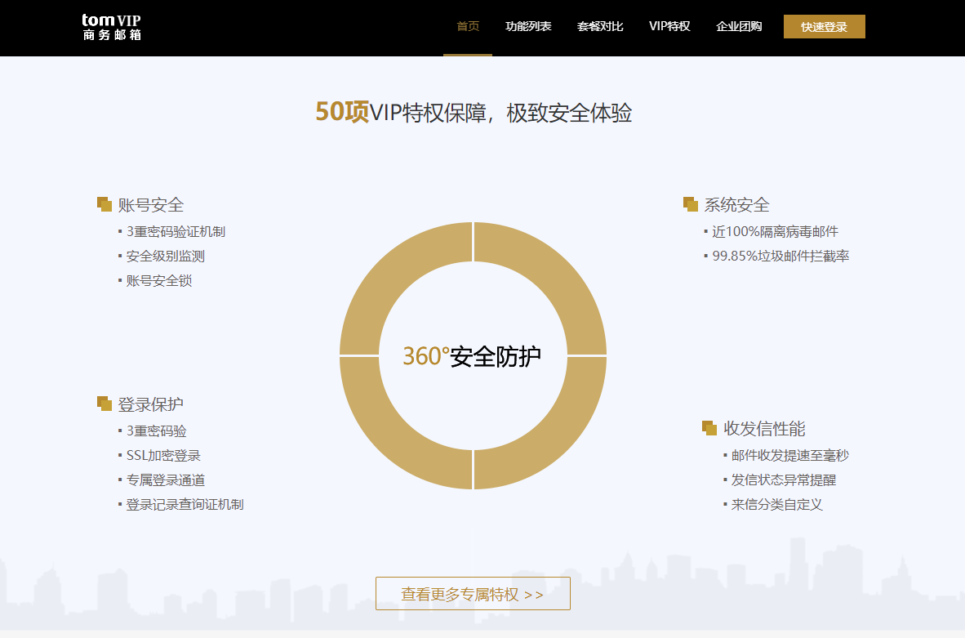Viewport: 965px width, 638px height.
Task: Select the VIP特权 navigation item
Action: (669, 26)
